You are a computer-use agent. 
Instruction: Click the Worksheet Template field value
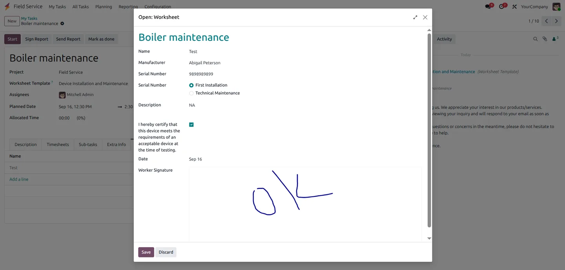pyautogui.click(x=93, y=84)
